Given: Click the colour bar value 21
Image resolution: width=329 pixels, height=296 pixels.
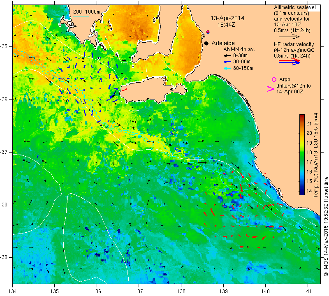Looking at the screenshot, I should (309, 124).
